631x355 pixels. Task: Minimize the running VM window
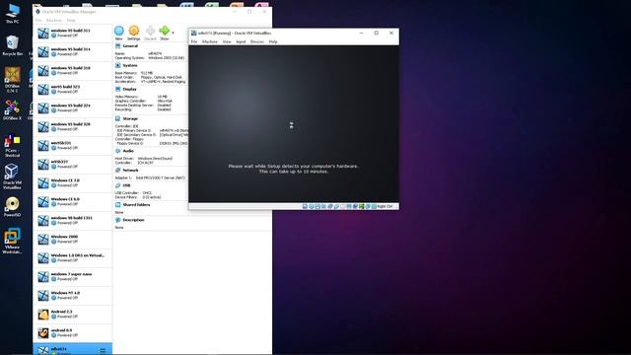coord(361,33)
